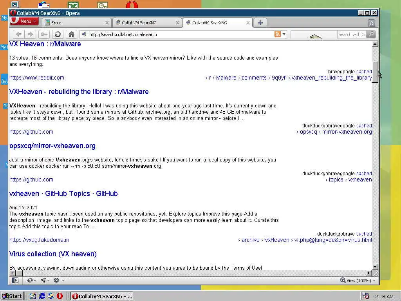Screen dimensions: 401x301
Task: Close the middle CollabVM SearXNG tab
Action: (177, 23)
